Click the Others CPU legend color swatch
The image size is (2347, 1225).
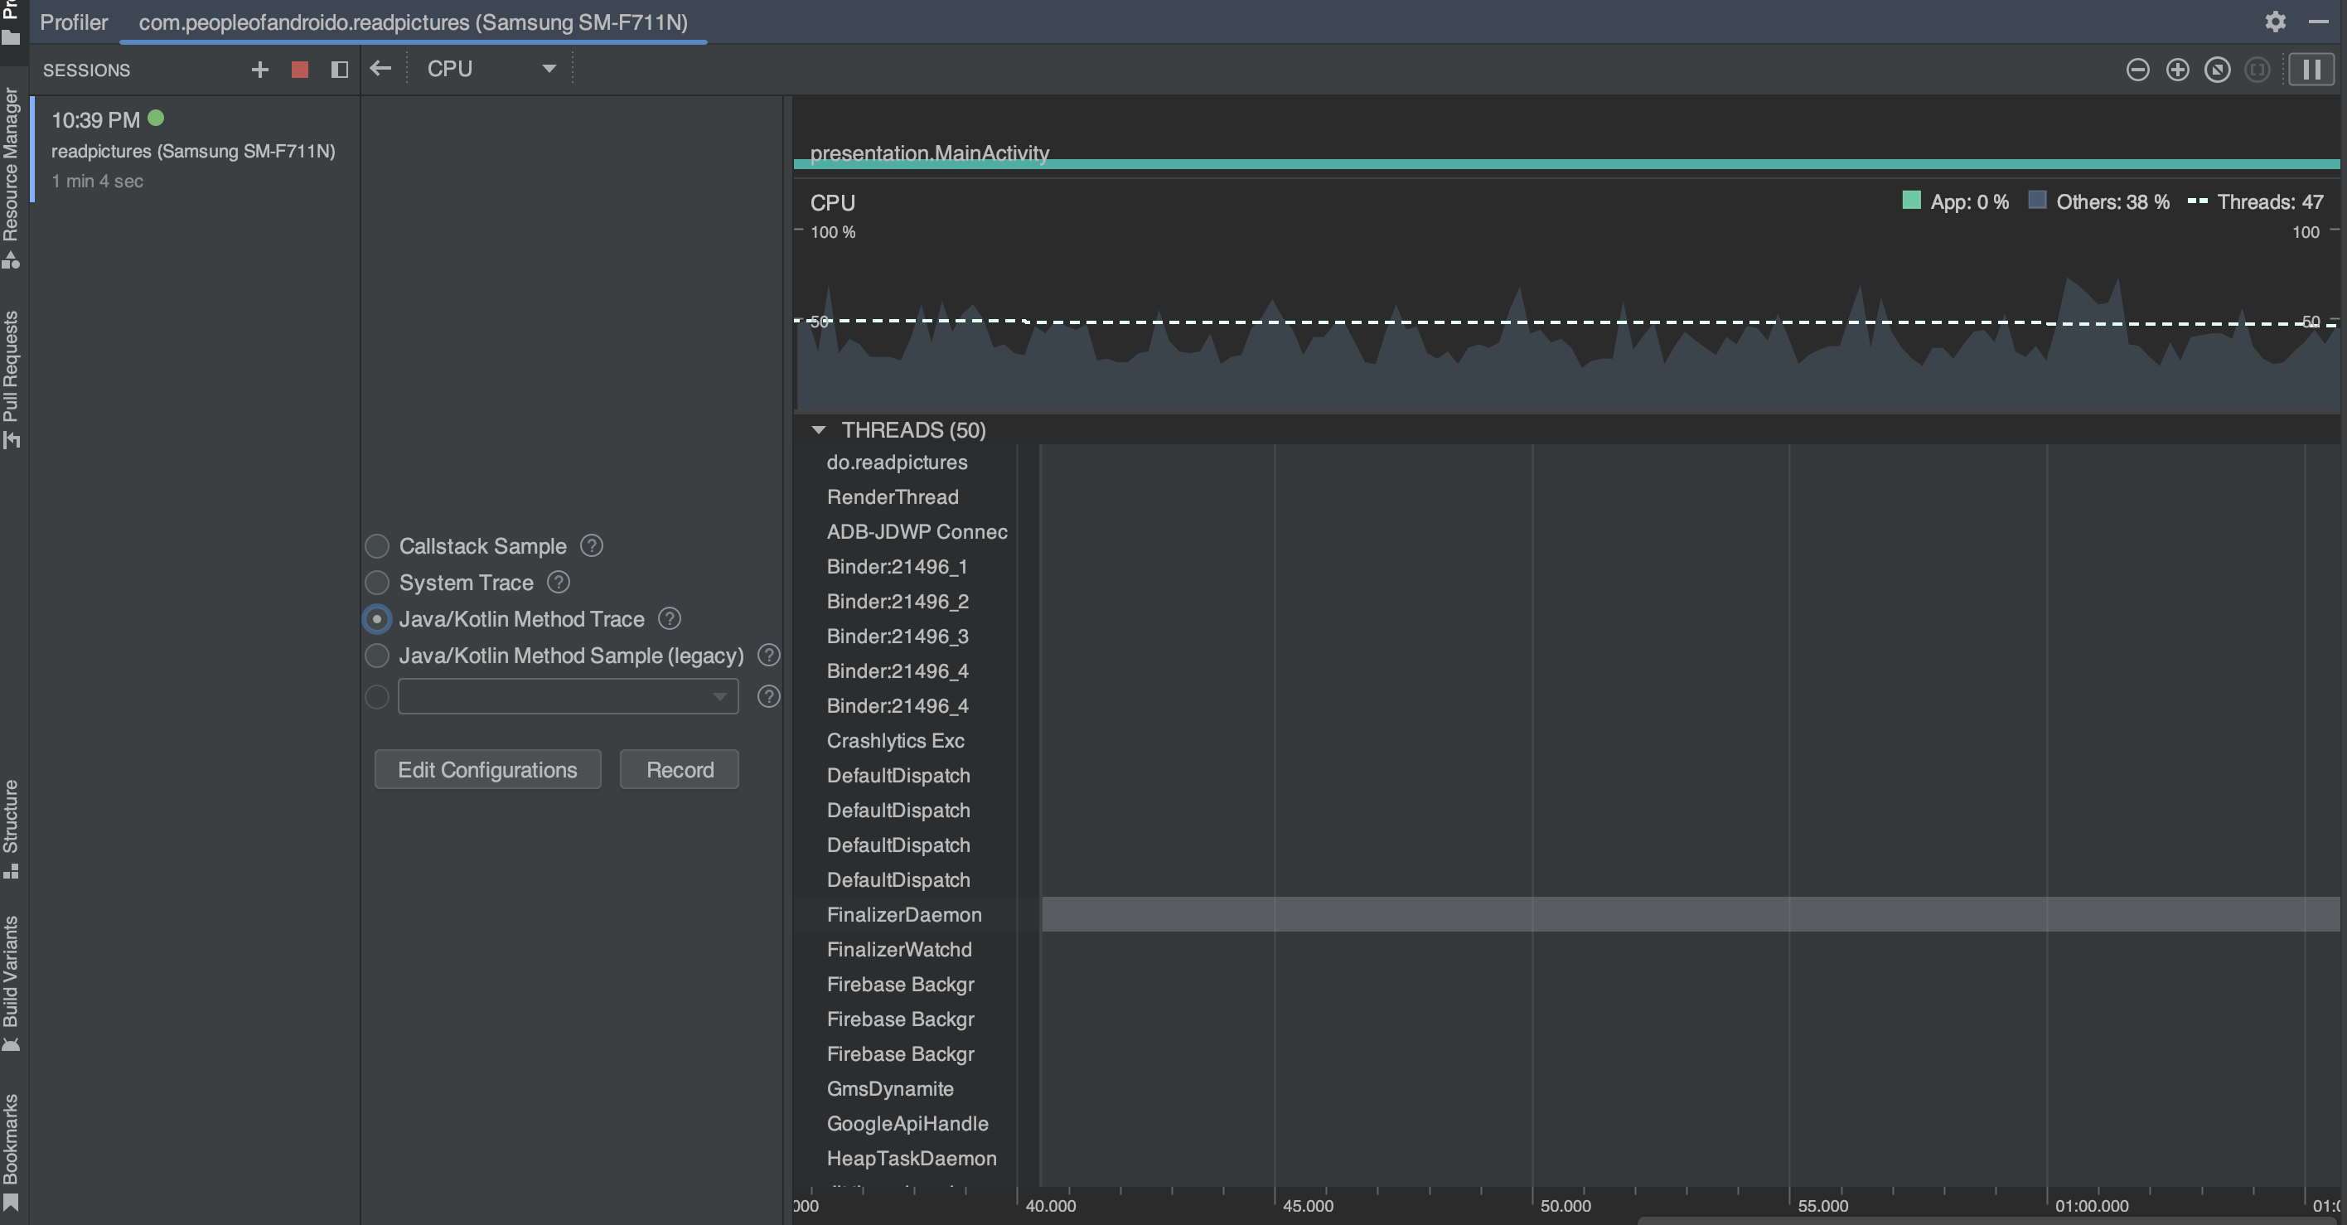coord(2037,201)
